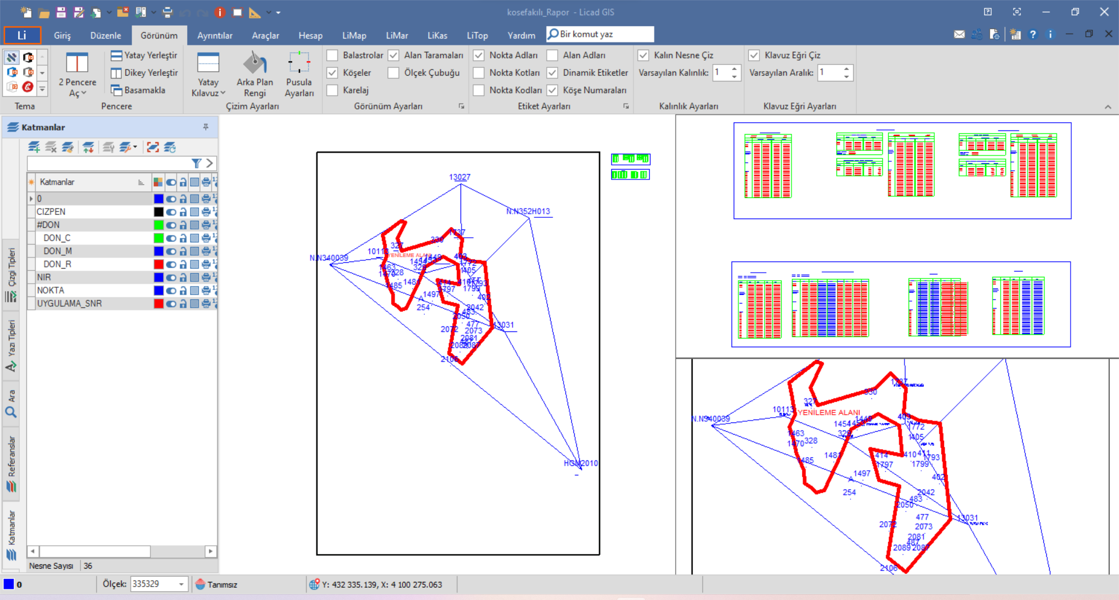This screenshot has width=1119, height=600.
Task: Click the green color swatch of DON_C layer
Action: 159,238
